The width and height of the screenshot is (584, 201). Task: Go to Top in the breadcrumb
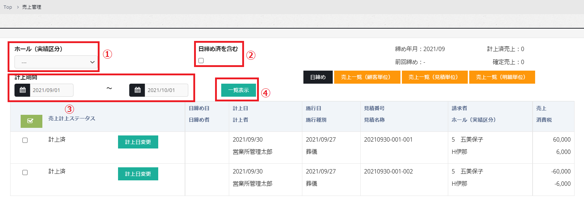tap(8, 7)
